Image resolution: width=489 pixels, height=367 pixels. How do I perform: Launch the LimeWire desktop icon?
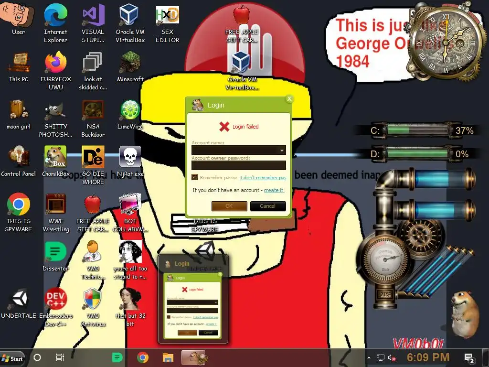pos(130,114)
